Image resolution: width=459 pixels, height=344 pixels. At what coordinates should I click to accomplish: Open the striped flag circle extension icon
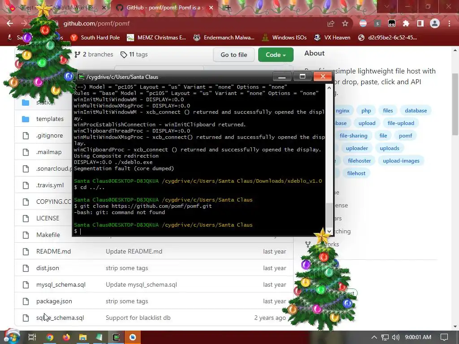pyautogui.click(x=363, y=24)
